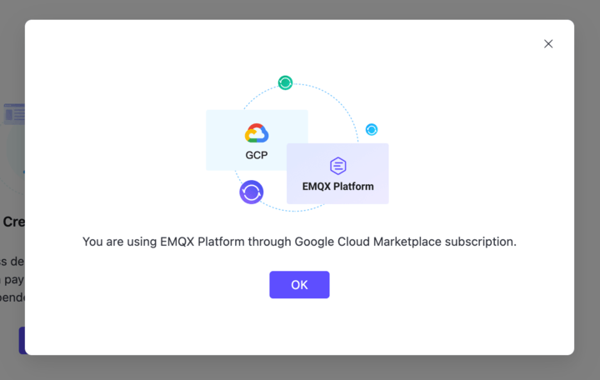
Task: Click the GCP text label
Action: tap(257, 155)
